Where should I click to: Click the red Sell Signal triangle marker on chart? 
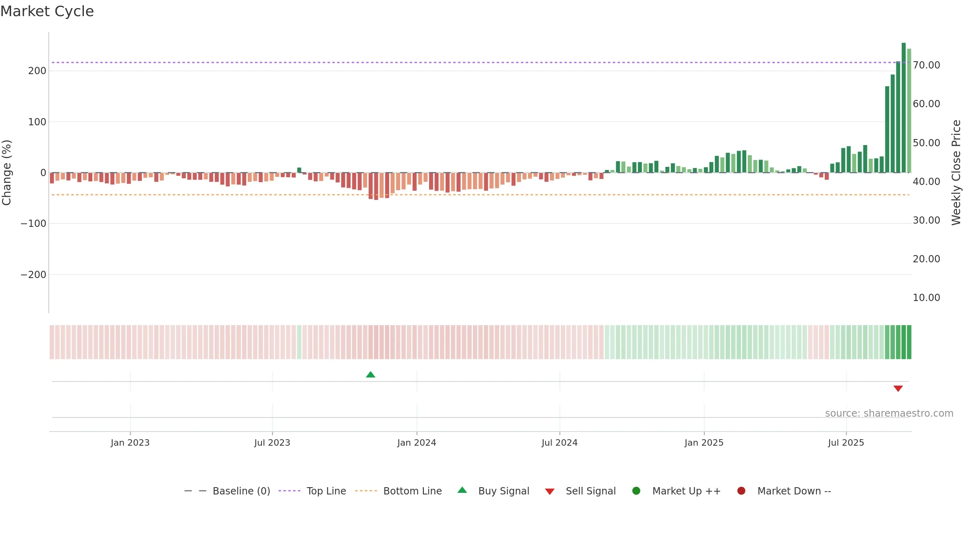898,388
